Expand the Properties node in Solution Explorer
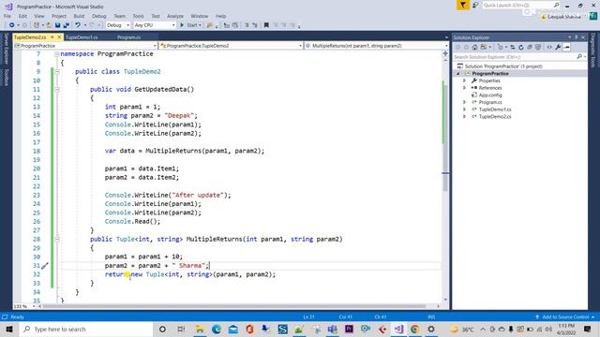 465,81
